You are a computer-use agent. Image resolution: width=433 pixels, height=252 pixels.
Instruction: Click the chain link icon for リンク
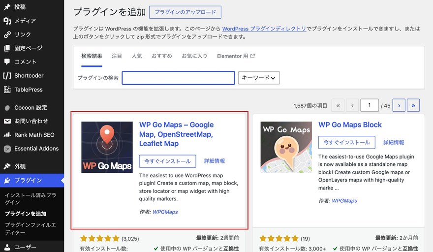(7, 34)
